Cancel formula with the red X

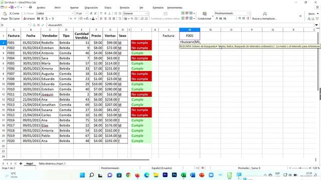coord(38,25)
